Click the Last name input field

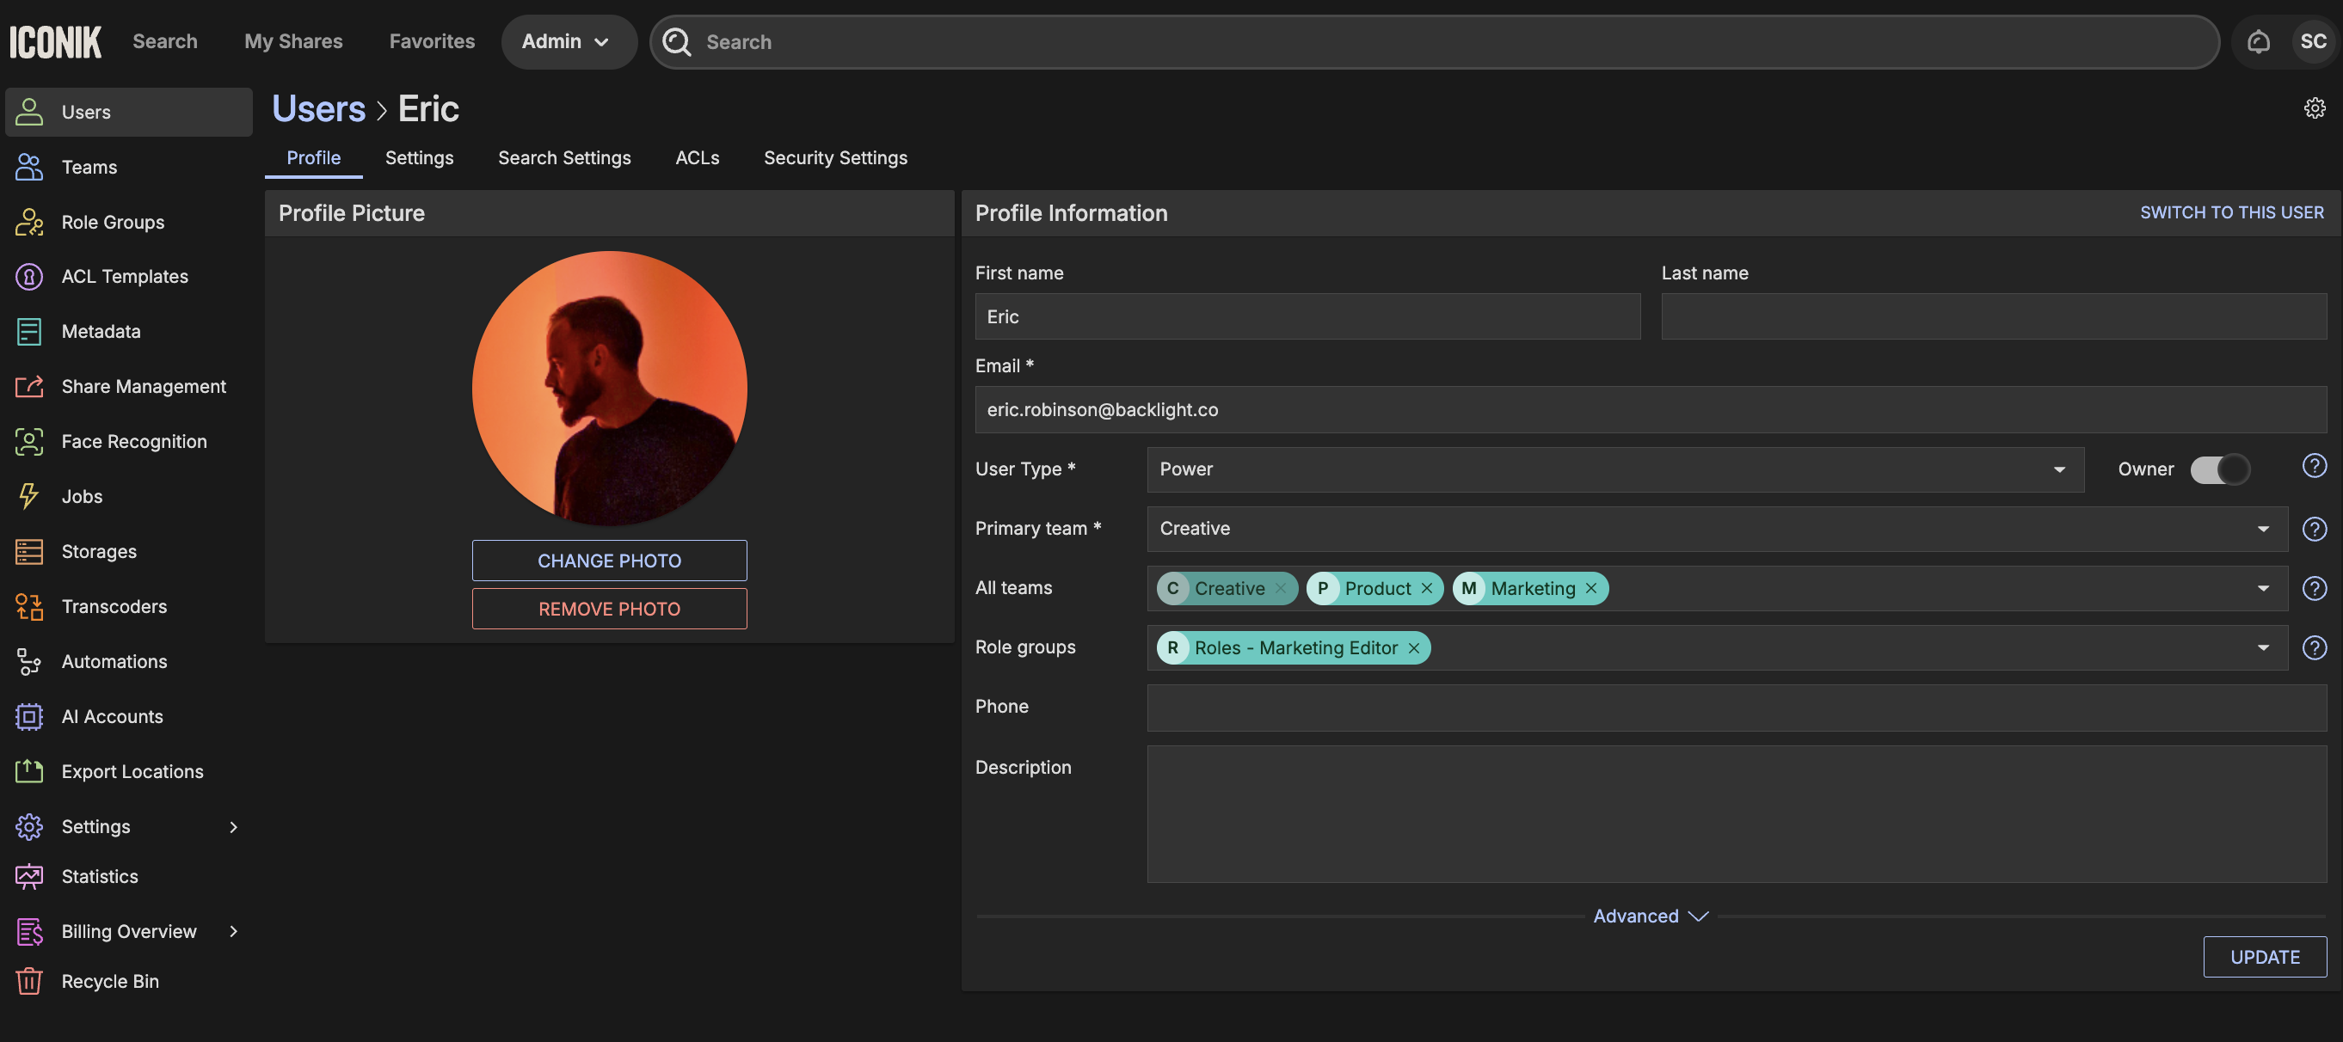point(1993,316)
